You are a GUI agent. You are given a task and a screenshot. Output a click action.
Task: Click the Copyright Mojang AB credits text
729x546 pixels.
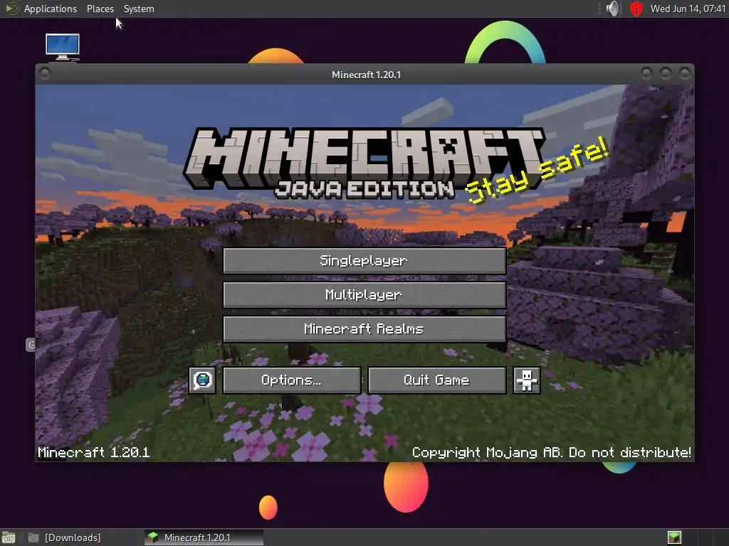click(552, 452)
